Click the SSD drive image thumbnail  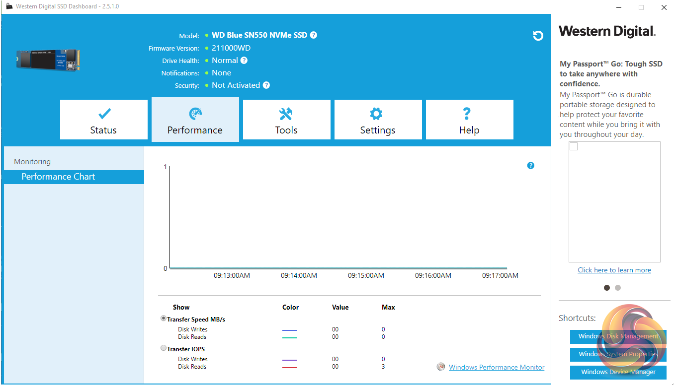coord(48,59)
